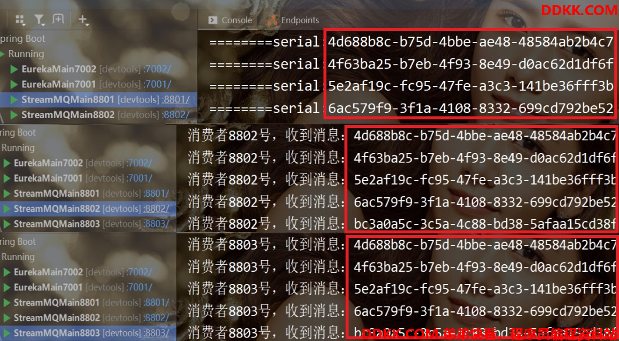Image resolution: width=619 pixels, height=341 pixels.
Task: Select the highlighted StreamMQMain8803 service row
Action: pos(87,333)
